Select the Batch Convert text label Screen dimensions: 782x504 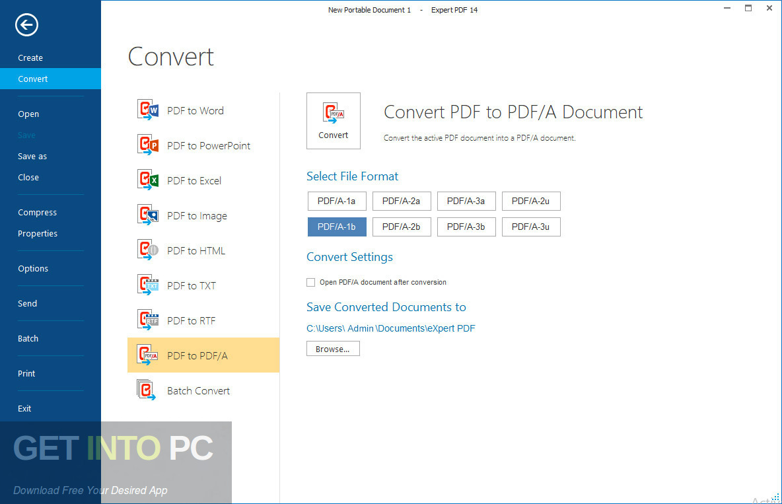coord(199,391)
